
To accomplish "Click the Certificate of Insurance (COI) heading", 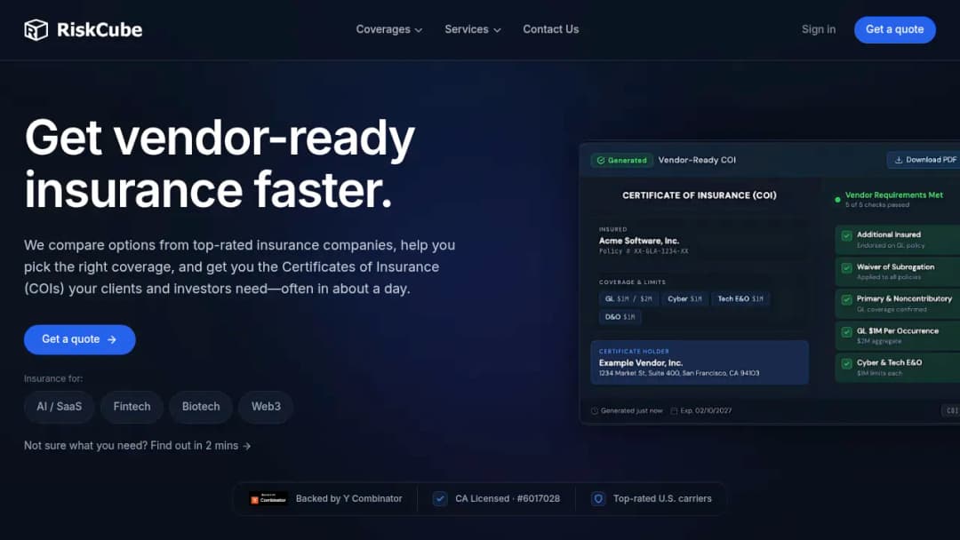I will (x=700, y=195).
